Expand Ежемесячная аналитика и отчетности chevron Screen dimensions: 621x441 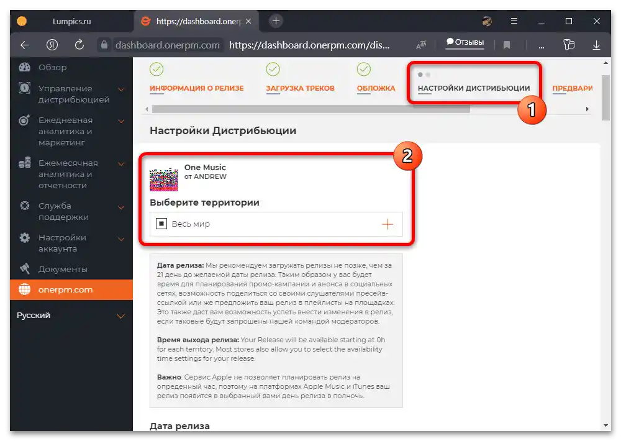[x=121, y=163]
